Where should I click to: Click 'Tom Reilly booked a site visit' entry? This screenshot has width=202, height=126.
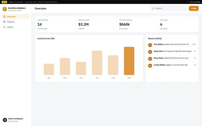(172, 45)
